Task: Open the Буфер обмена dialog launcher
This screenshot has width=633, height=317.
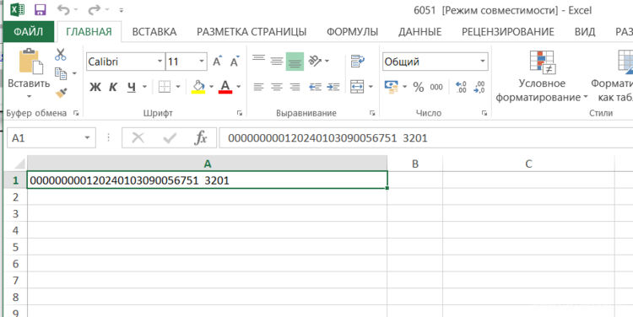Action: coord(76,114)
